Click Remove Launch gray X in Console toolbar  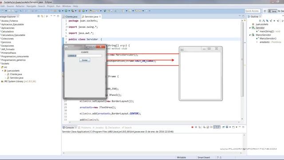tap(196, 127)
